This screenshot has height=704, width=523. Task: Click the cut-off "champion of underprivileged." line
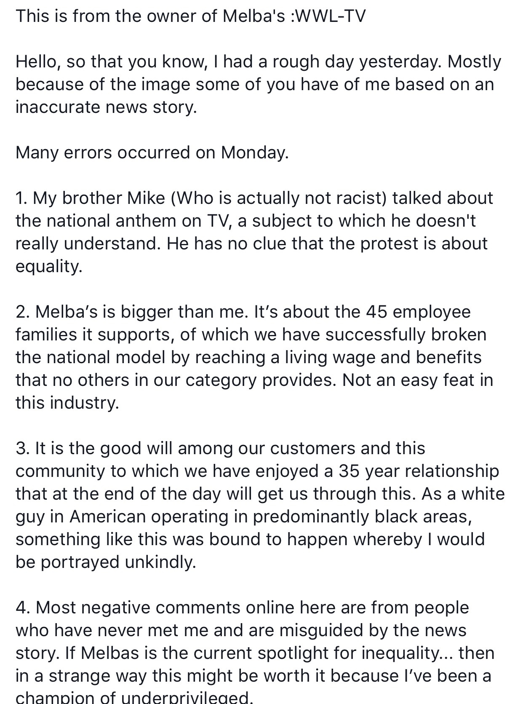point(134,697)
